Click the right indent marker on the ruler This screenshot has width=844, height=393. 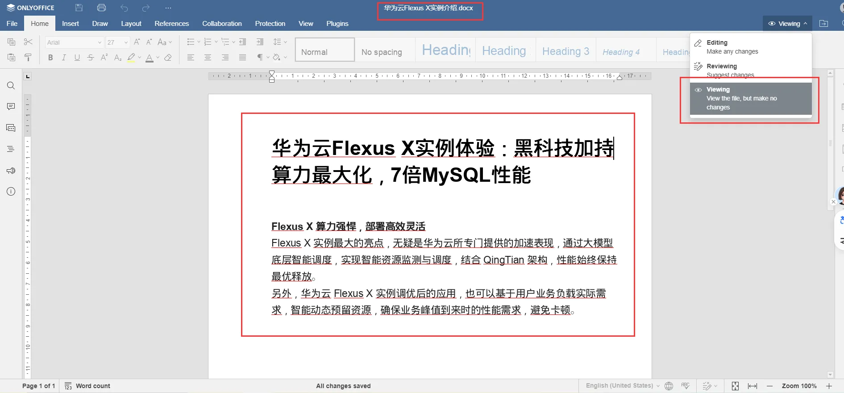pos(619,78)
